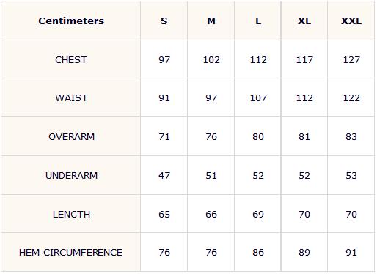
Task: Select hem circumference value 86 for L
Action: pos(258,252)
